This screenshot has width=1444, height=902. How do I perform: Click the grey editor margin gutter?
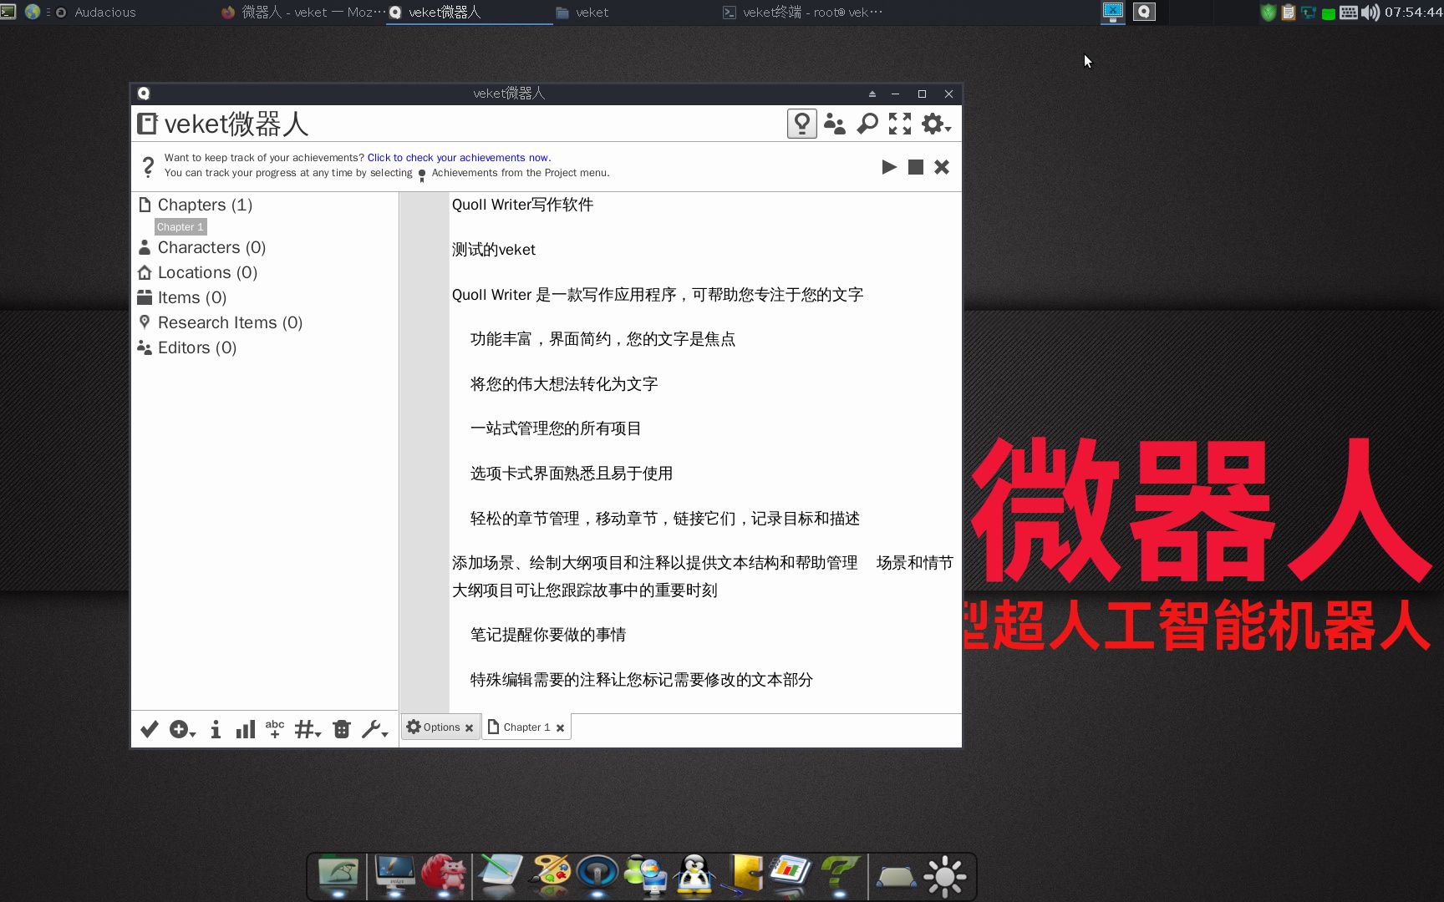click(x=425, y=452)
